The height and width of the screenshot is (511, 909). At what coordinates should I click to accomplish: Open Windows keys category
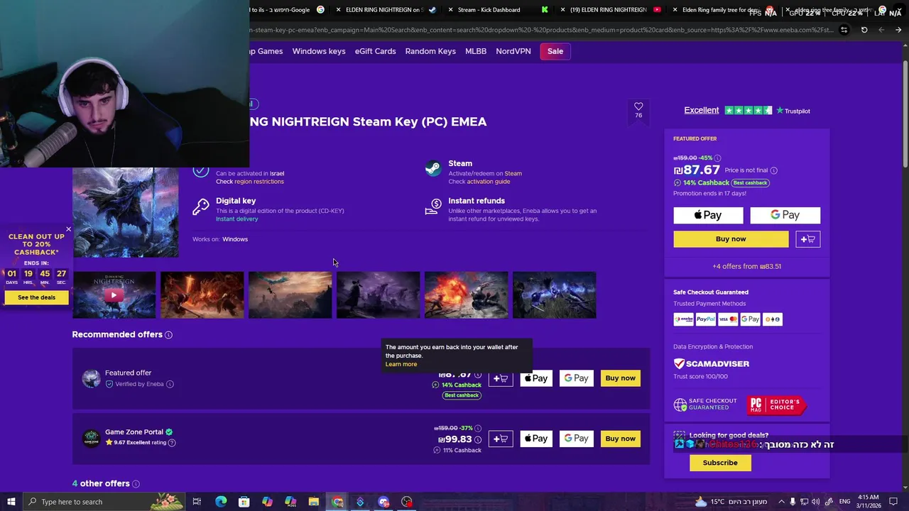pos(319,51)
